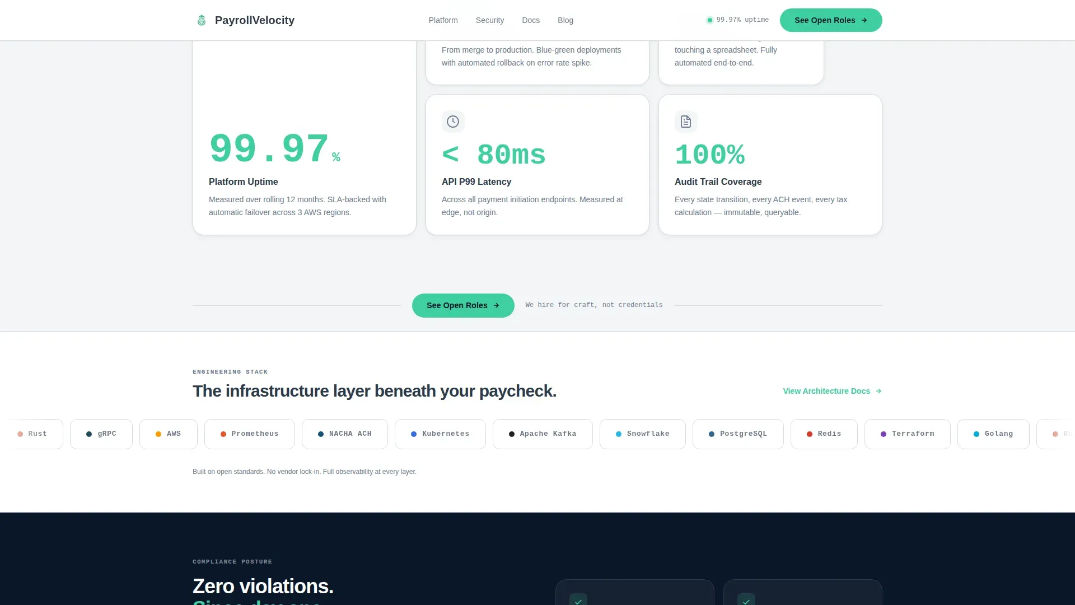Click the COMPLIANCE POSTURE label
Viewport: 1075px width, 605px height.
click(x=232, y=562)
